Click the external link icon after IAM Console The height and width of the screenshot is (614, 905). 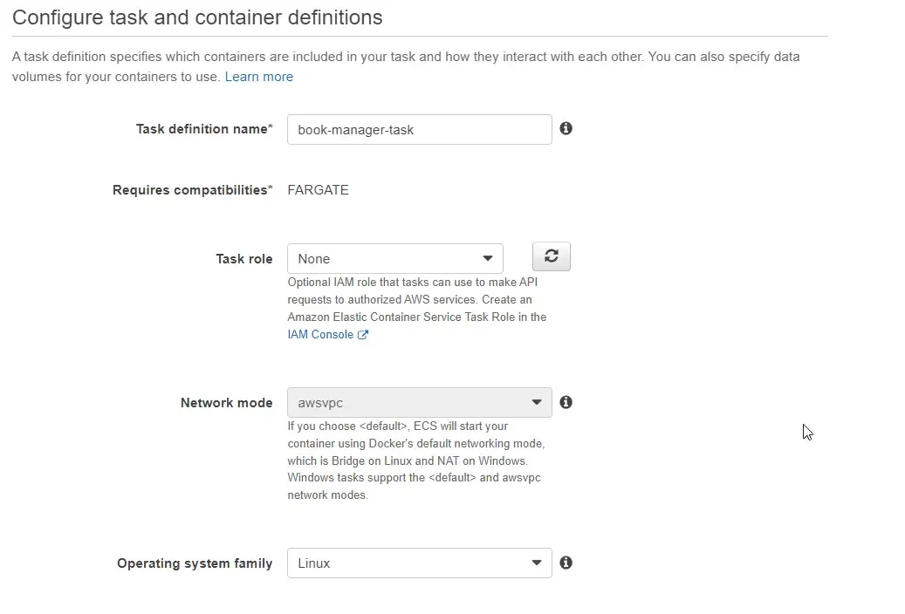pyautogui.click(x=361, y=334)
